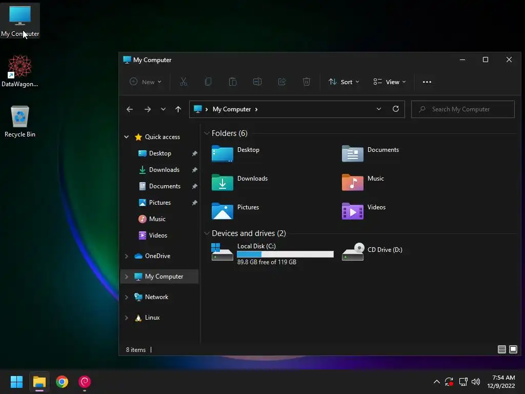This screenshot has width=525, height=394.
Task: Expand the Network tree node
Action: pyautogui.click(x=126, y=297)
